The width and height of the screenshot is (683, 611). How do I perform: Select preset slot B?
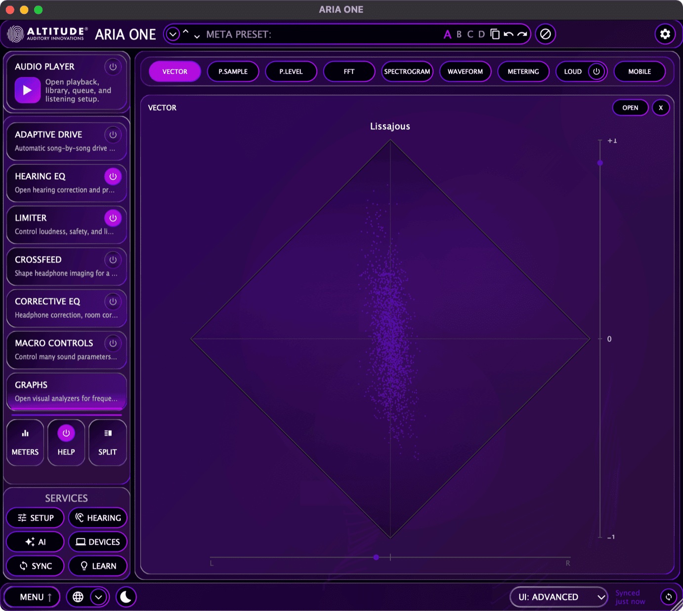[x=459, y=34]
